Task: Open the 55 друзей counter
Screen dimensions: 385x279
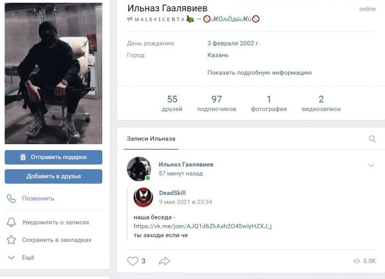Action: [172, 103]
